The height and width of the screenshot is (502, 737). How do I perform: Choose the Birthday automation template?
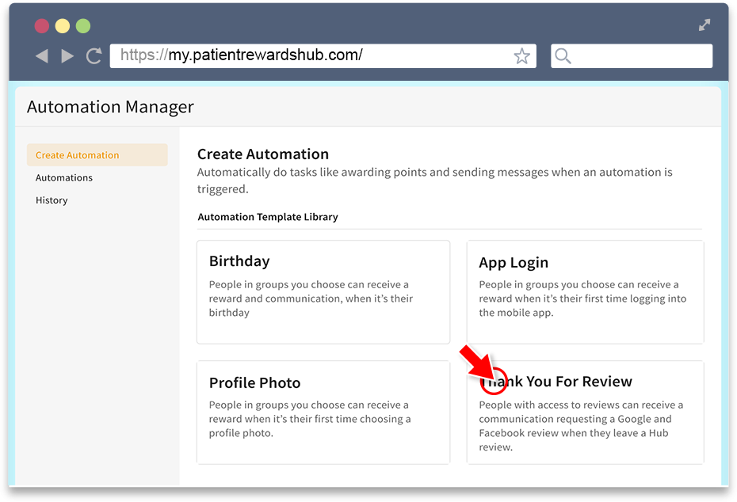[323, 292]
